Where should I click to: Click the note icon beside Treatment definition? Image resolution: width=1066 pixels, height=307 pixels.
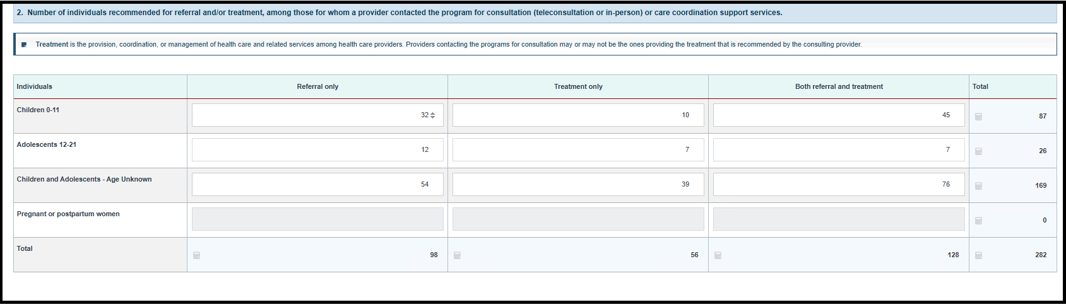click(24, 45)
